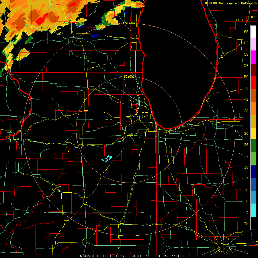Image resolution: width=258 pixels, height=258 pixels.
Task: Click the 'KLOT' station identifier in the caption
Action: (x=137, y=256)
